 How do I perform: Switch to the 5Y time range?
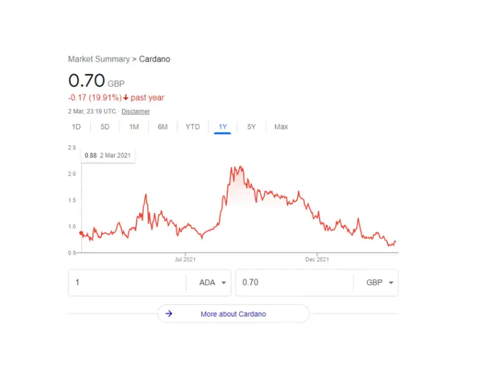pos(251,127)
